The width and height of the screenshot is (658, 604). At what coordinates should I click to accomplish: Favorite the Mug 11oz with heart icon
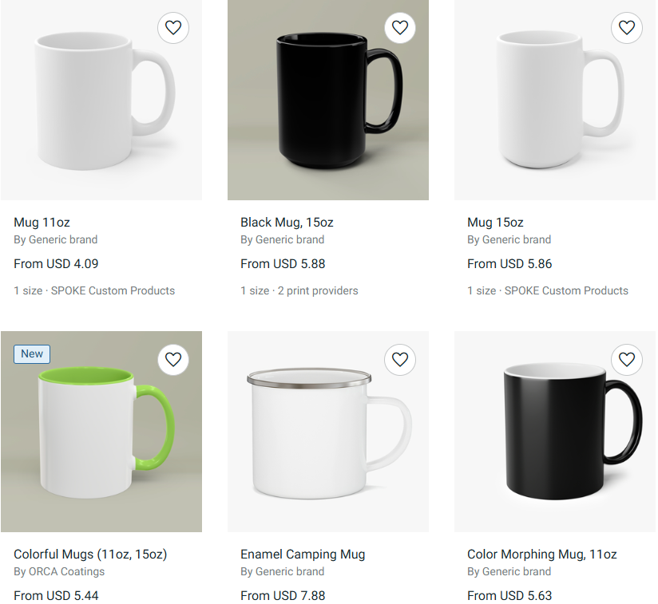coord(173,28)
